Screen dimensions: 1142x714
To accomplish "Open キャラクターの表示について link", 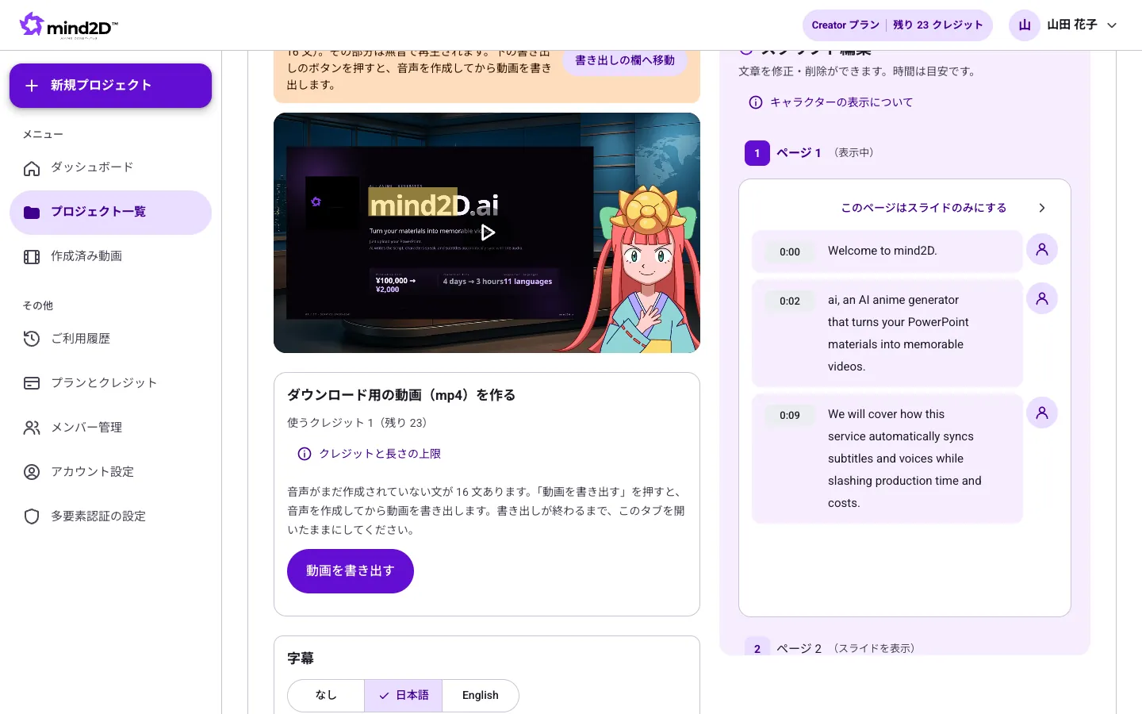I will click(x=841, y=102).
